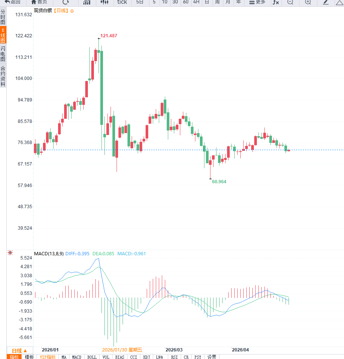
Task: Expand the 日线 period selector at bottom
Action: click(x=20, y=350)
